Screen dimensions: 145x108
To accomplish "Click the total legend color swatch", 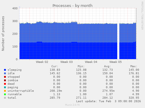I will (5, 98).
